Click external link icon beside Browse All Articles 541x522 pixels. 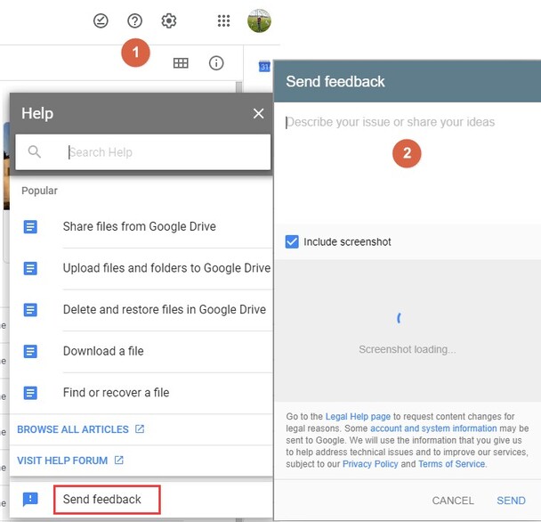pos(140,429)
